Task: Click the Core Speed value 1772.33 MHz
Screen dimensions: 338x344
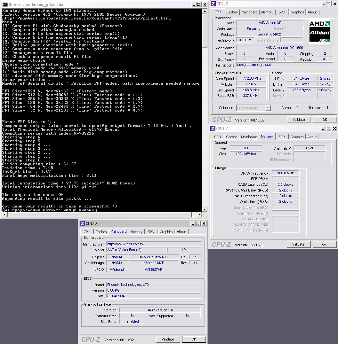Action: pos(251,78)
